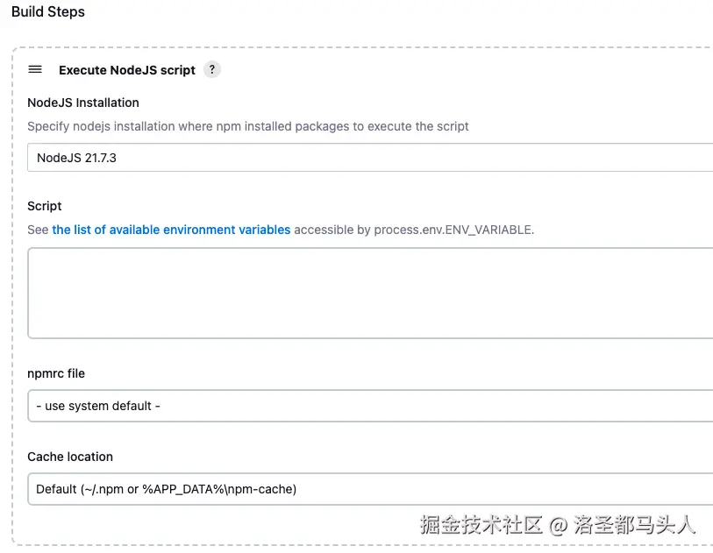Screen dimensions: 713x553
Task: Expand the NodeJS Installation dropdown
Action: tap(370, 158)
